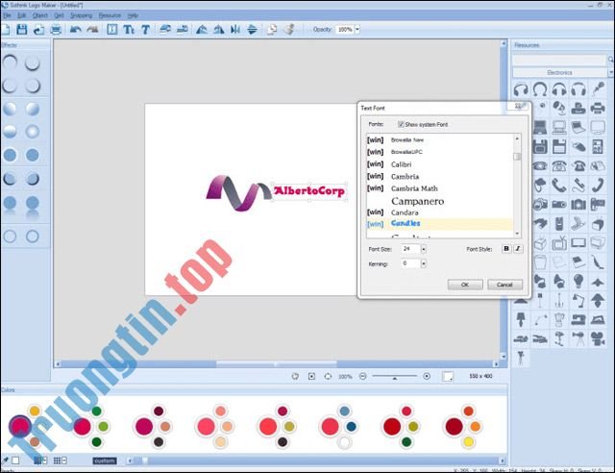
Task: Click the search magnifier in Resources panel
Action: [610, 60]
